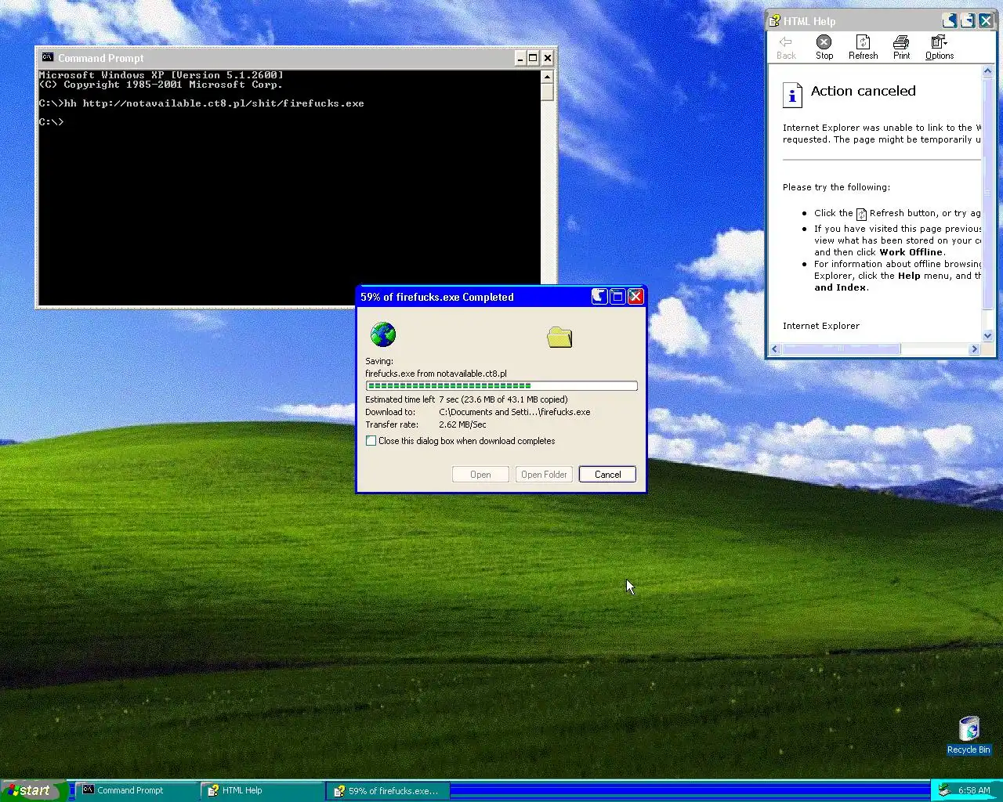Minimize the download dialog
The image size is (1003, 802).
pos(599,296)
